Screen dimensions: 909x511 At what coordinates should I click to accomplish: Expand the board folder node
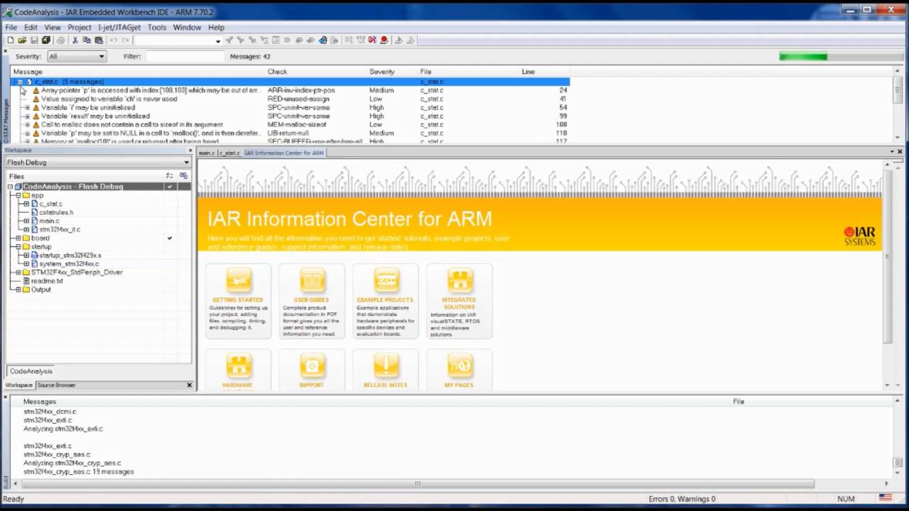click(18, 238)
